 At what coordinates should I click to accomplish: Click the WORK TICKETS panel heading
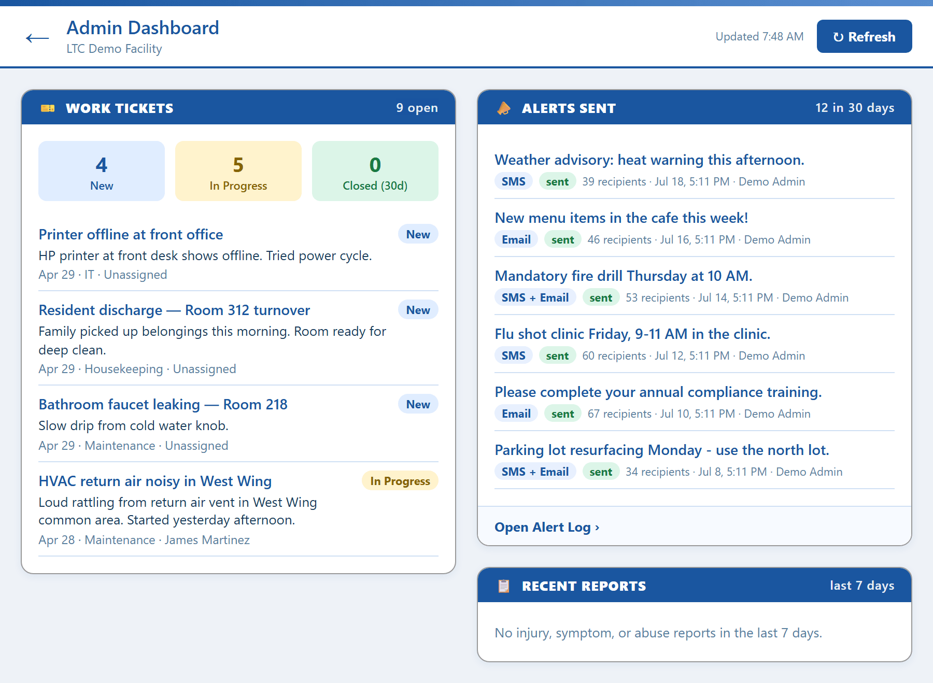coord(120,108)
